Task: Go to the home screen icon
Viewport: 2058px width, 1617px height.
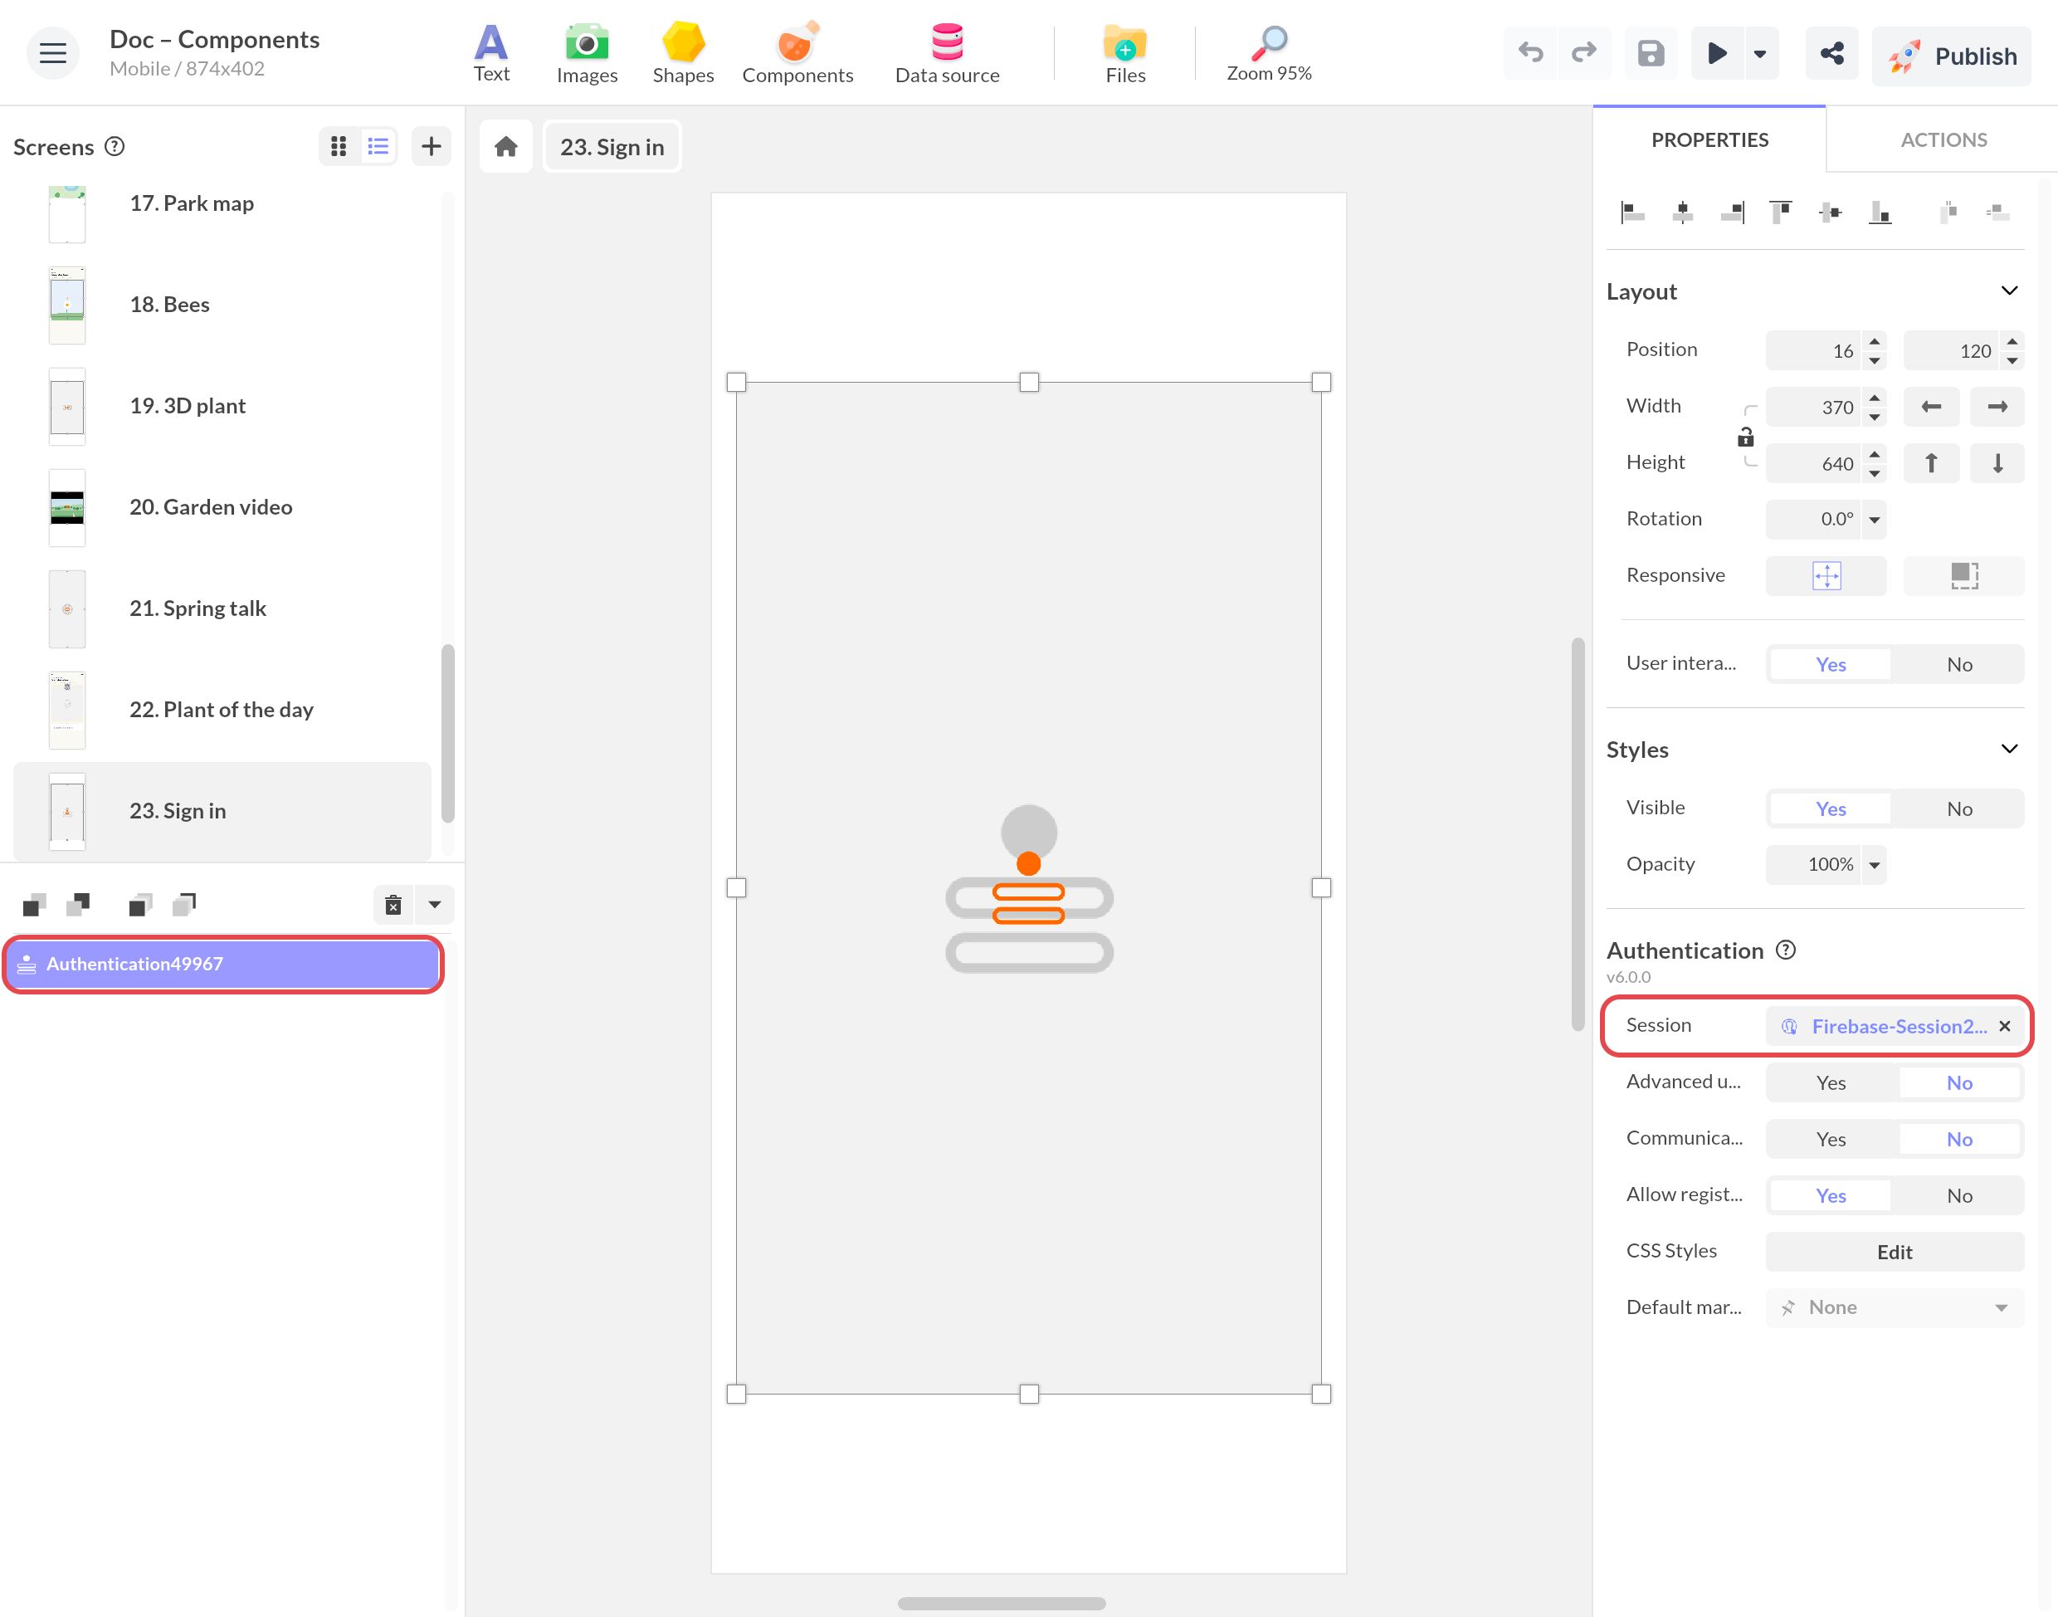Action: 506,147
